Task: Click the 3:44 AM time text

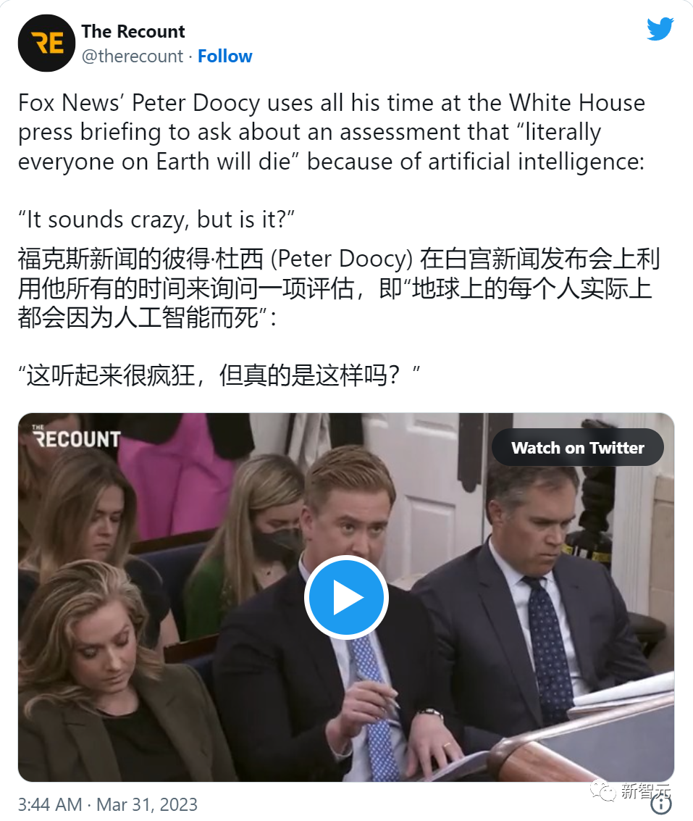Action: 50,804
